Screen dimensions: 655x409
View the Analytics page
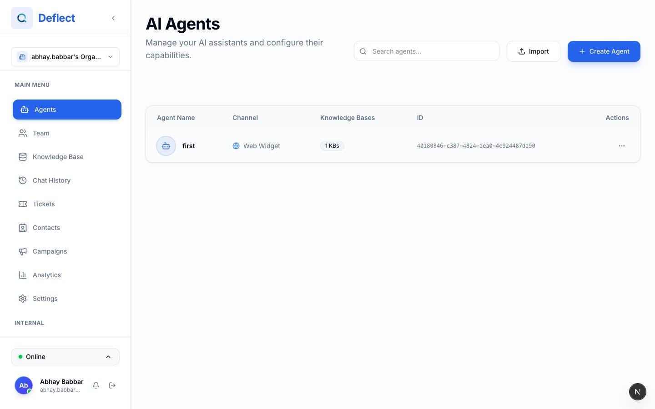click(67, 275)
